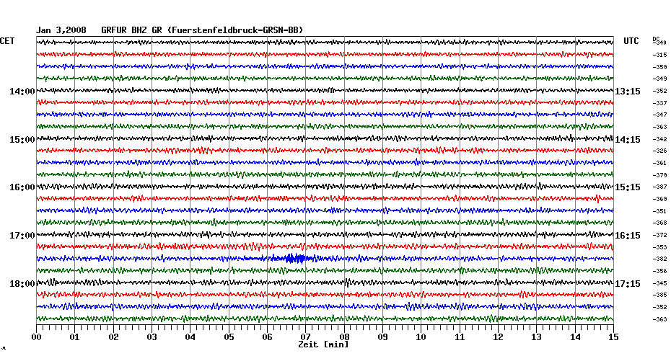Click minute tick label 14 on time axis
Image resolution: width=671 pixels, height=356 pixels.
click(575, 337)
